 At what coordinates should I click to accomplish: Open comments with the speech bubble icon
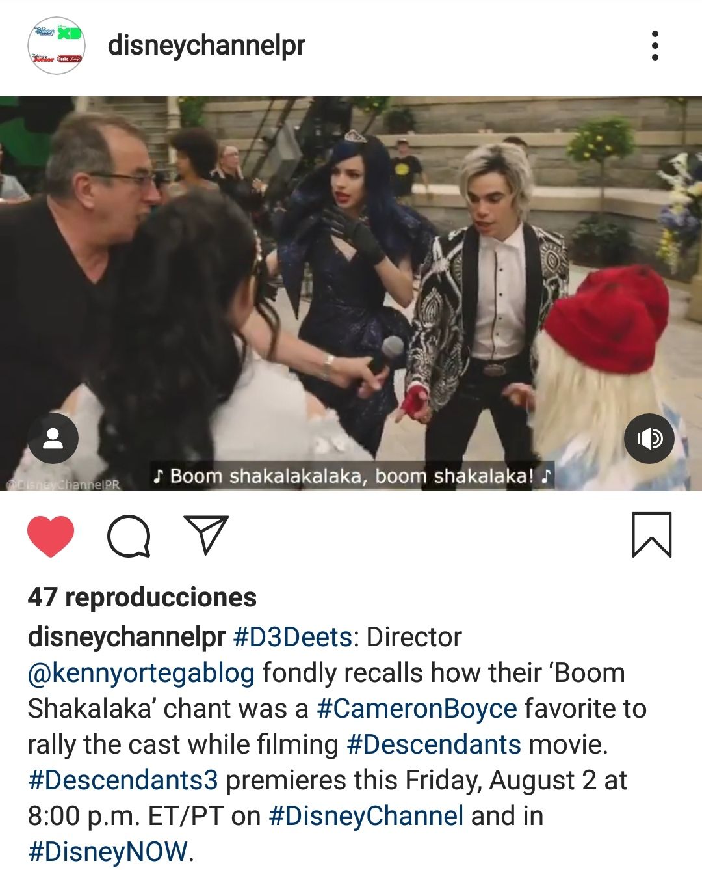click(x=129, y=536)
